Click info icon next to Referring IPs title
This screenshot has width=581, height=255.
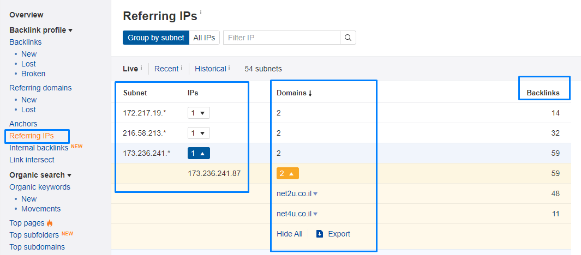(x=201, y=12)
